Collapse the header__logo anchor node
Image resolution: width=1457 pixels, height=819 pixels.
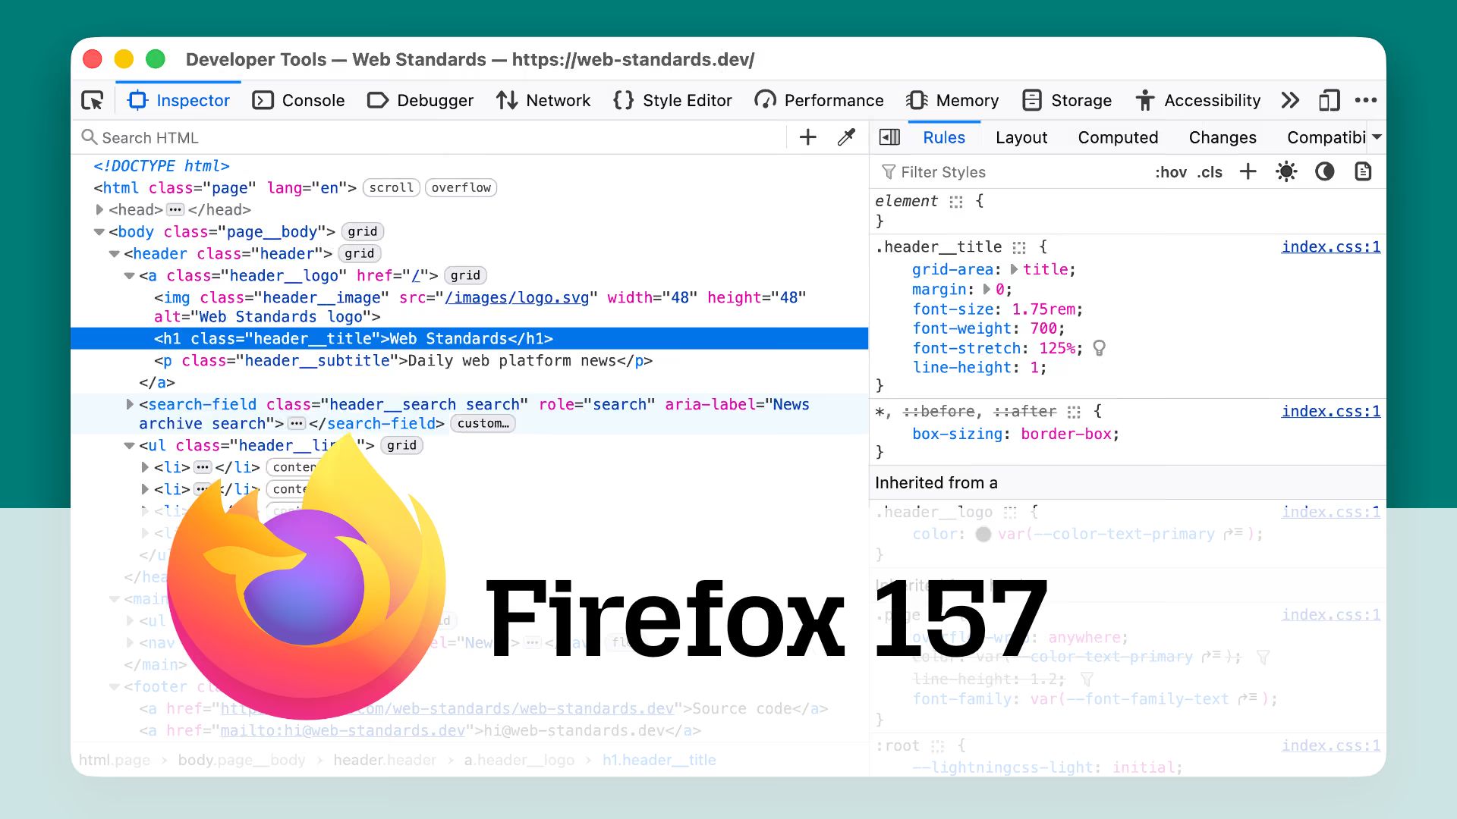[129, 275]
